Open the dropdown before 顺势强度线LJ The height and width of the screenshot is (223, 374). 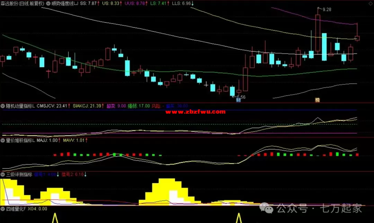pyautogui.click(x=48, y=3)
